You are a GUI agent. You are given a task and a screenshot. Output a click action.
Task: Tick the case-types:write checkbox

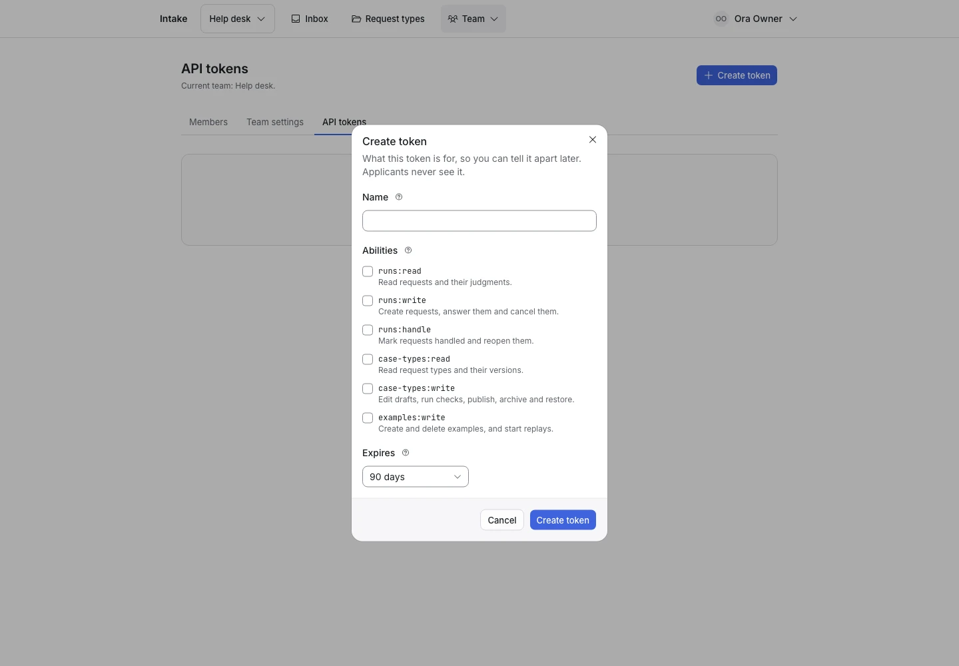pos(368,388)
